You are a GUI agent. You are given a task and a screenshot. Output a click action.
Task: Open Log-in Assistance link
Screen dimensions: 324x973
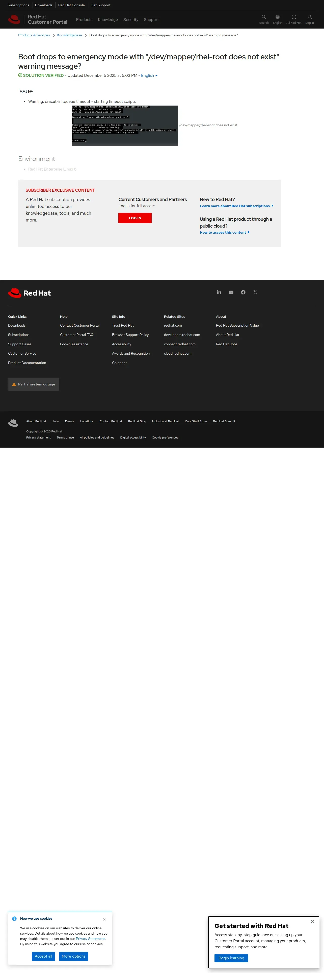pyautogui.click(x=74, y=344)
